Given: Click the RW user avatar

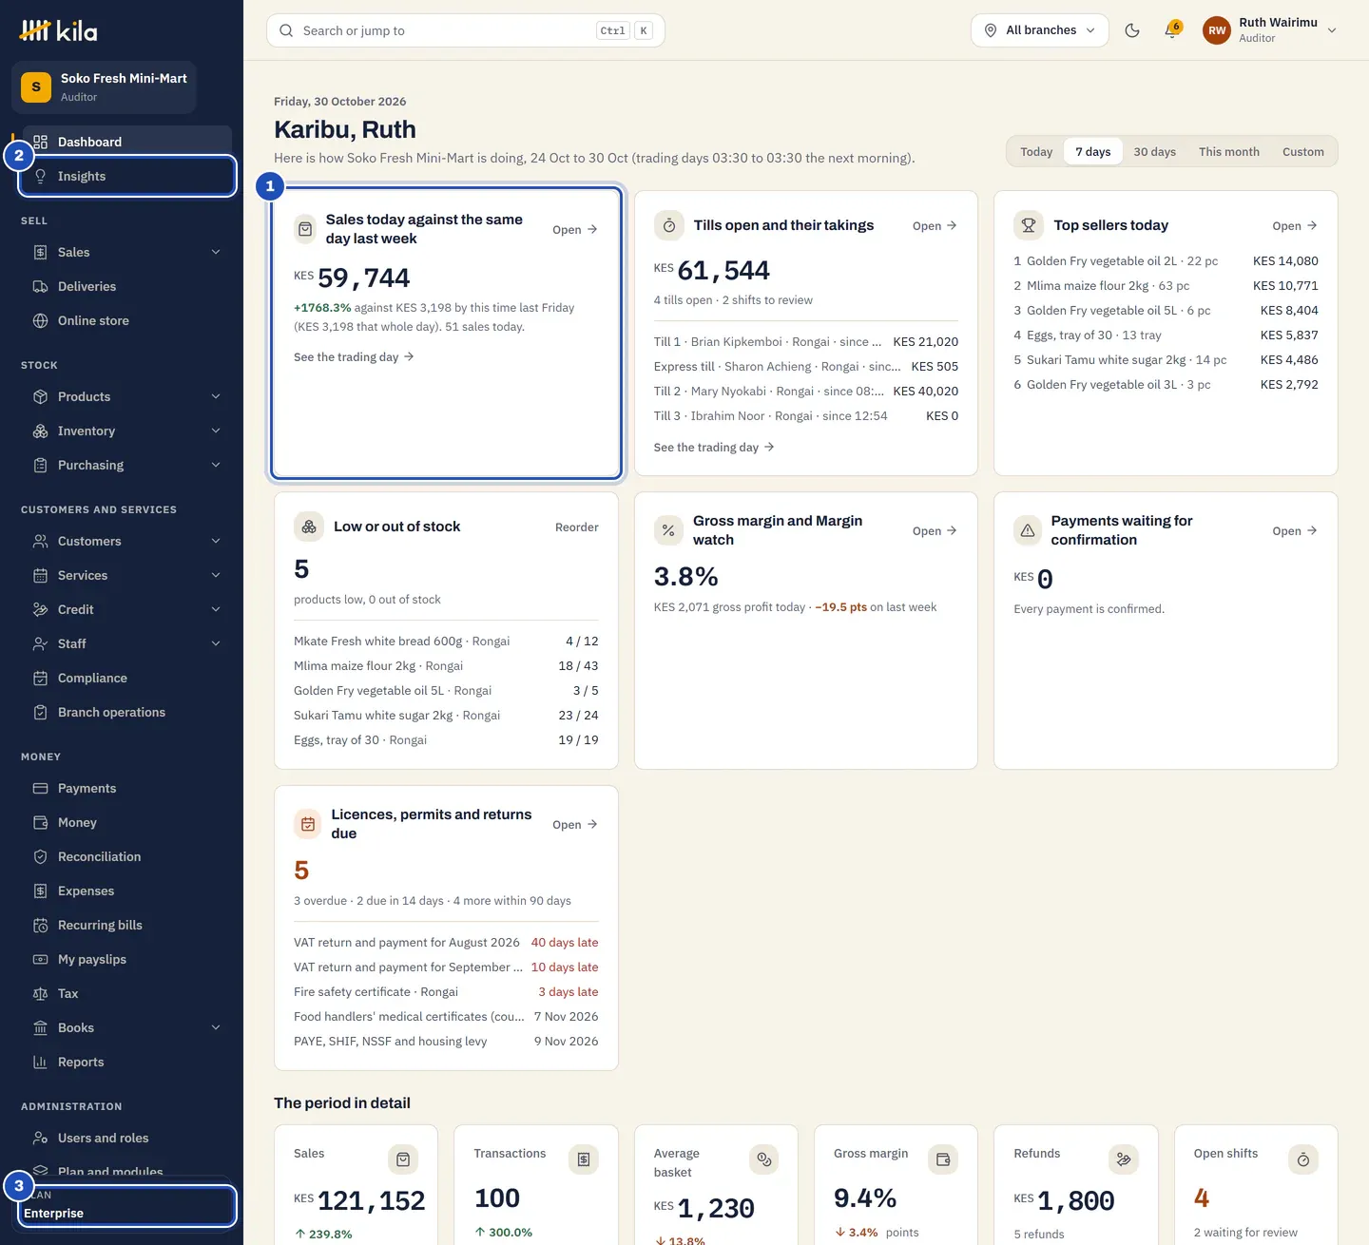Looking at the screenshot, I should tap(1217, 30).
